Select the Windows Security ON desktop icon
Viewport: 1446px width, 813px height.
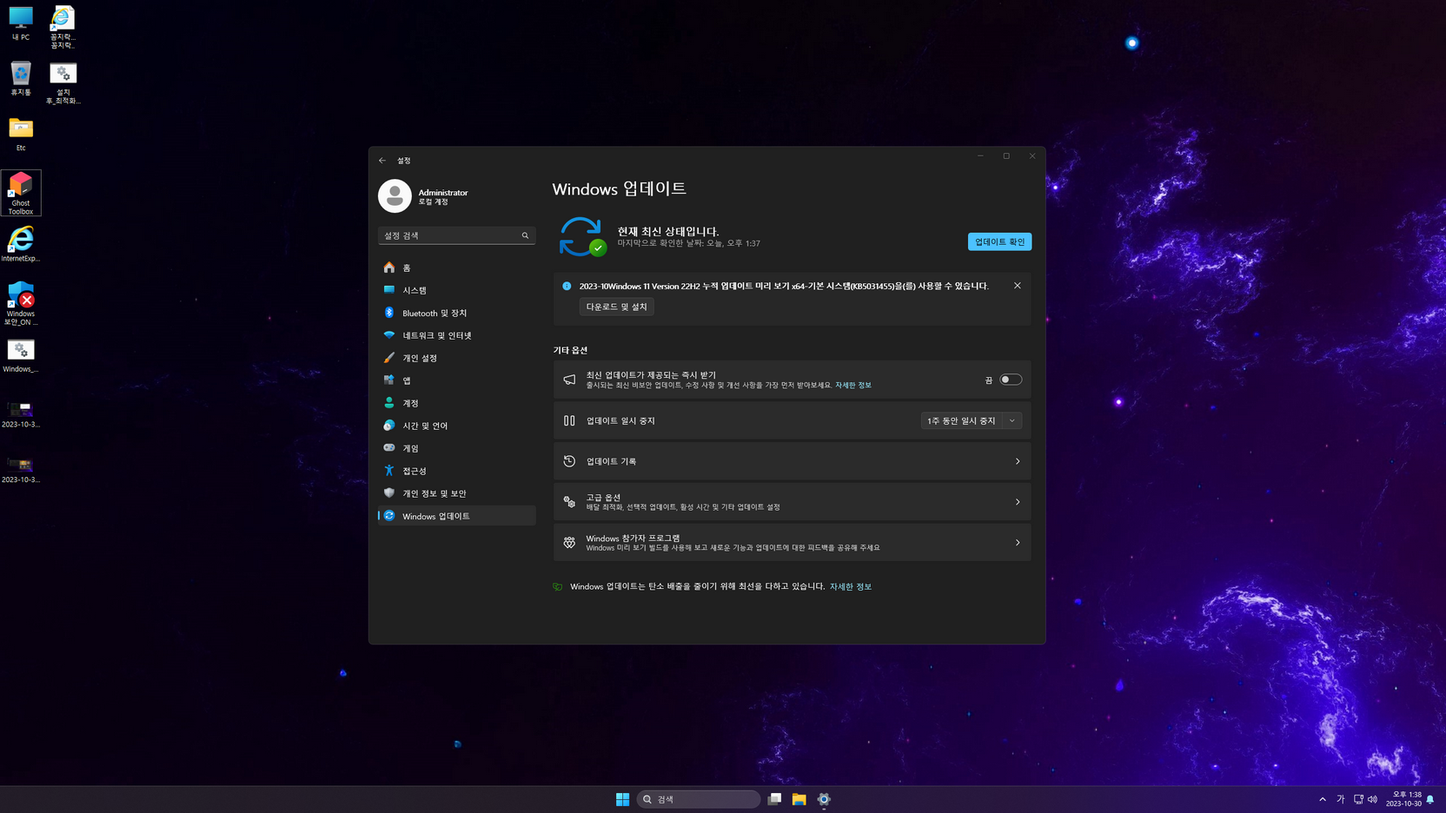21,303
